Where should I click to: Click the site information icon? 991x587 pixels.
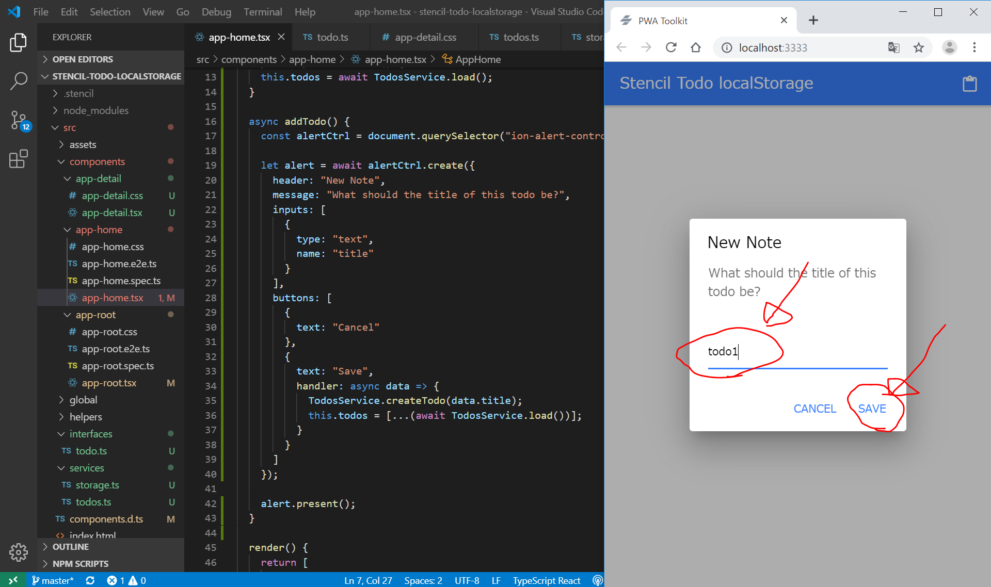727,47
